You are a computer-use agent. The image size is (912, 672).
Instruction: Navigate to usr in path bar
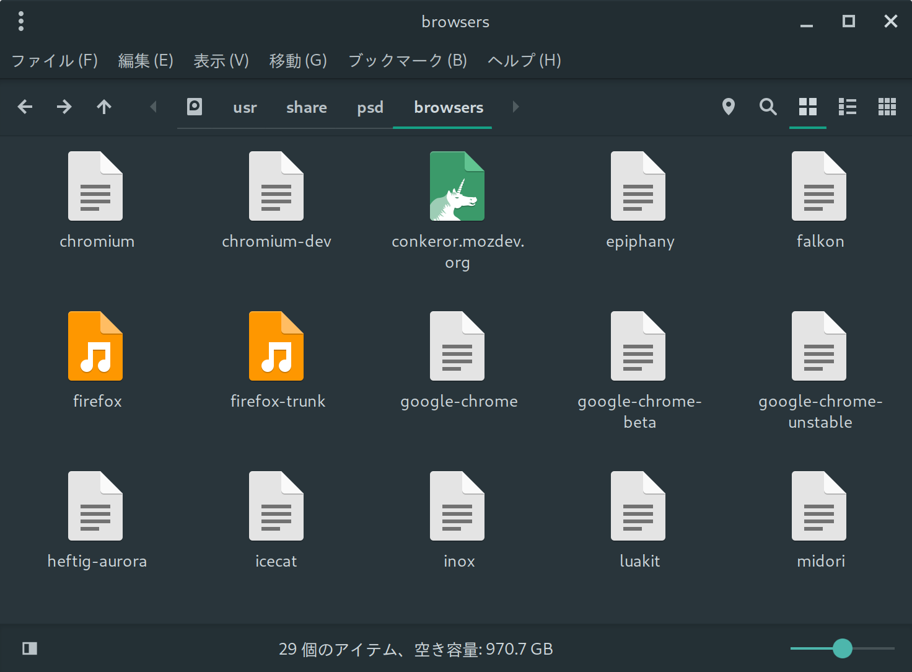pyautogui.click(x=245, y=107)
